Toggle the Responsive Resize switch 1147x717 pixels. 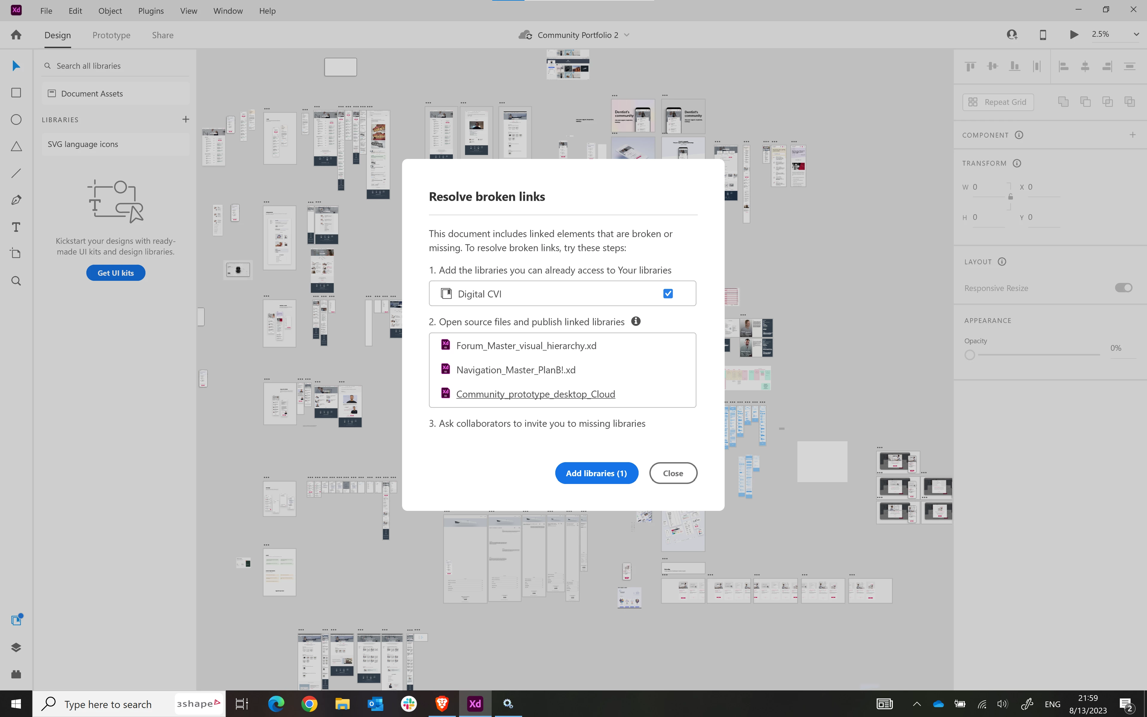point(1123,288)
